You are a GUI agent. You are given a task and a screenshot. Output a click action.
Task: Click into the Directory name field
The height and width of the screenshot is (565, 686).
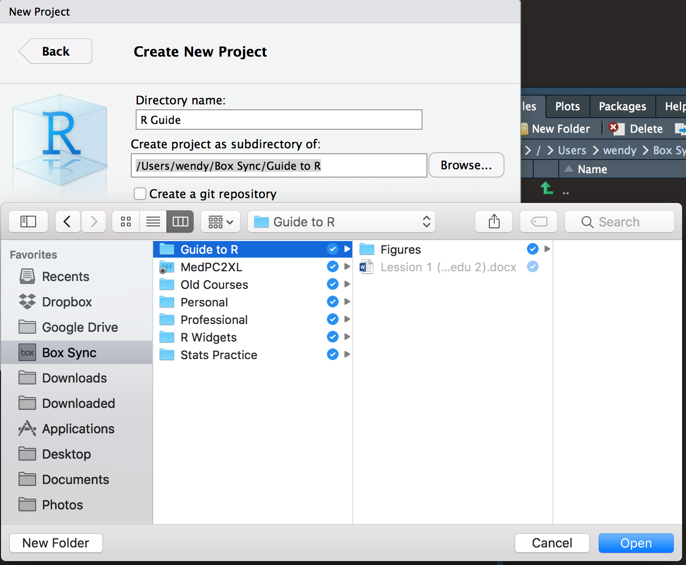pyautogui.click(x=279, y=120)
